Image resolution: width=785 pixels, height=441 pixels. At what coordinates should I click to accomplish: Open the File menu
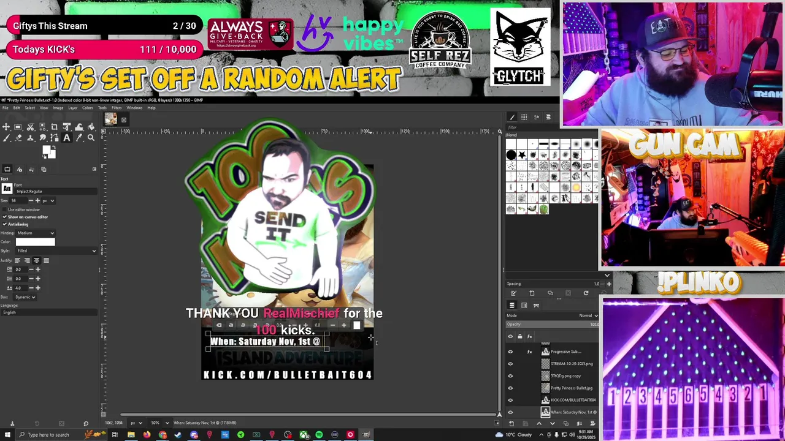[x=5, y=108]
